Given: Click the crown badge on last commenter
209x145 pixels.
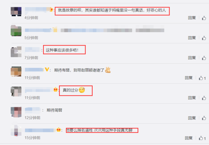Looking at the screenshot, I should 59,130.
